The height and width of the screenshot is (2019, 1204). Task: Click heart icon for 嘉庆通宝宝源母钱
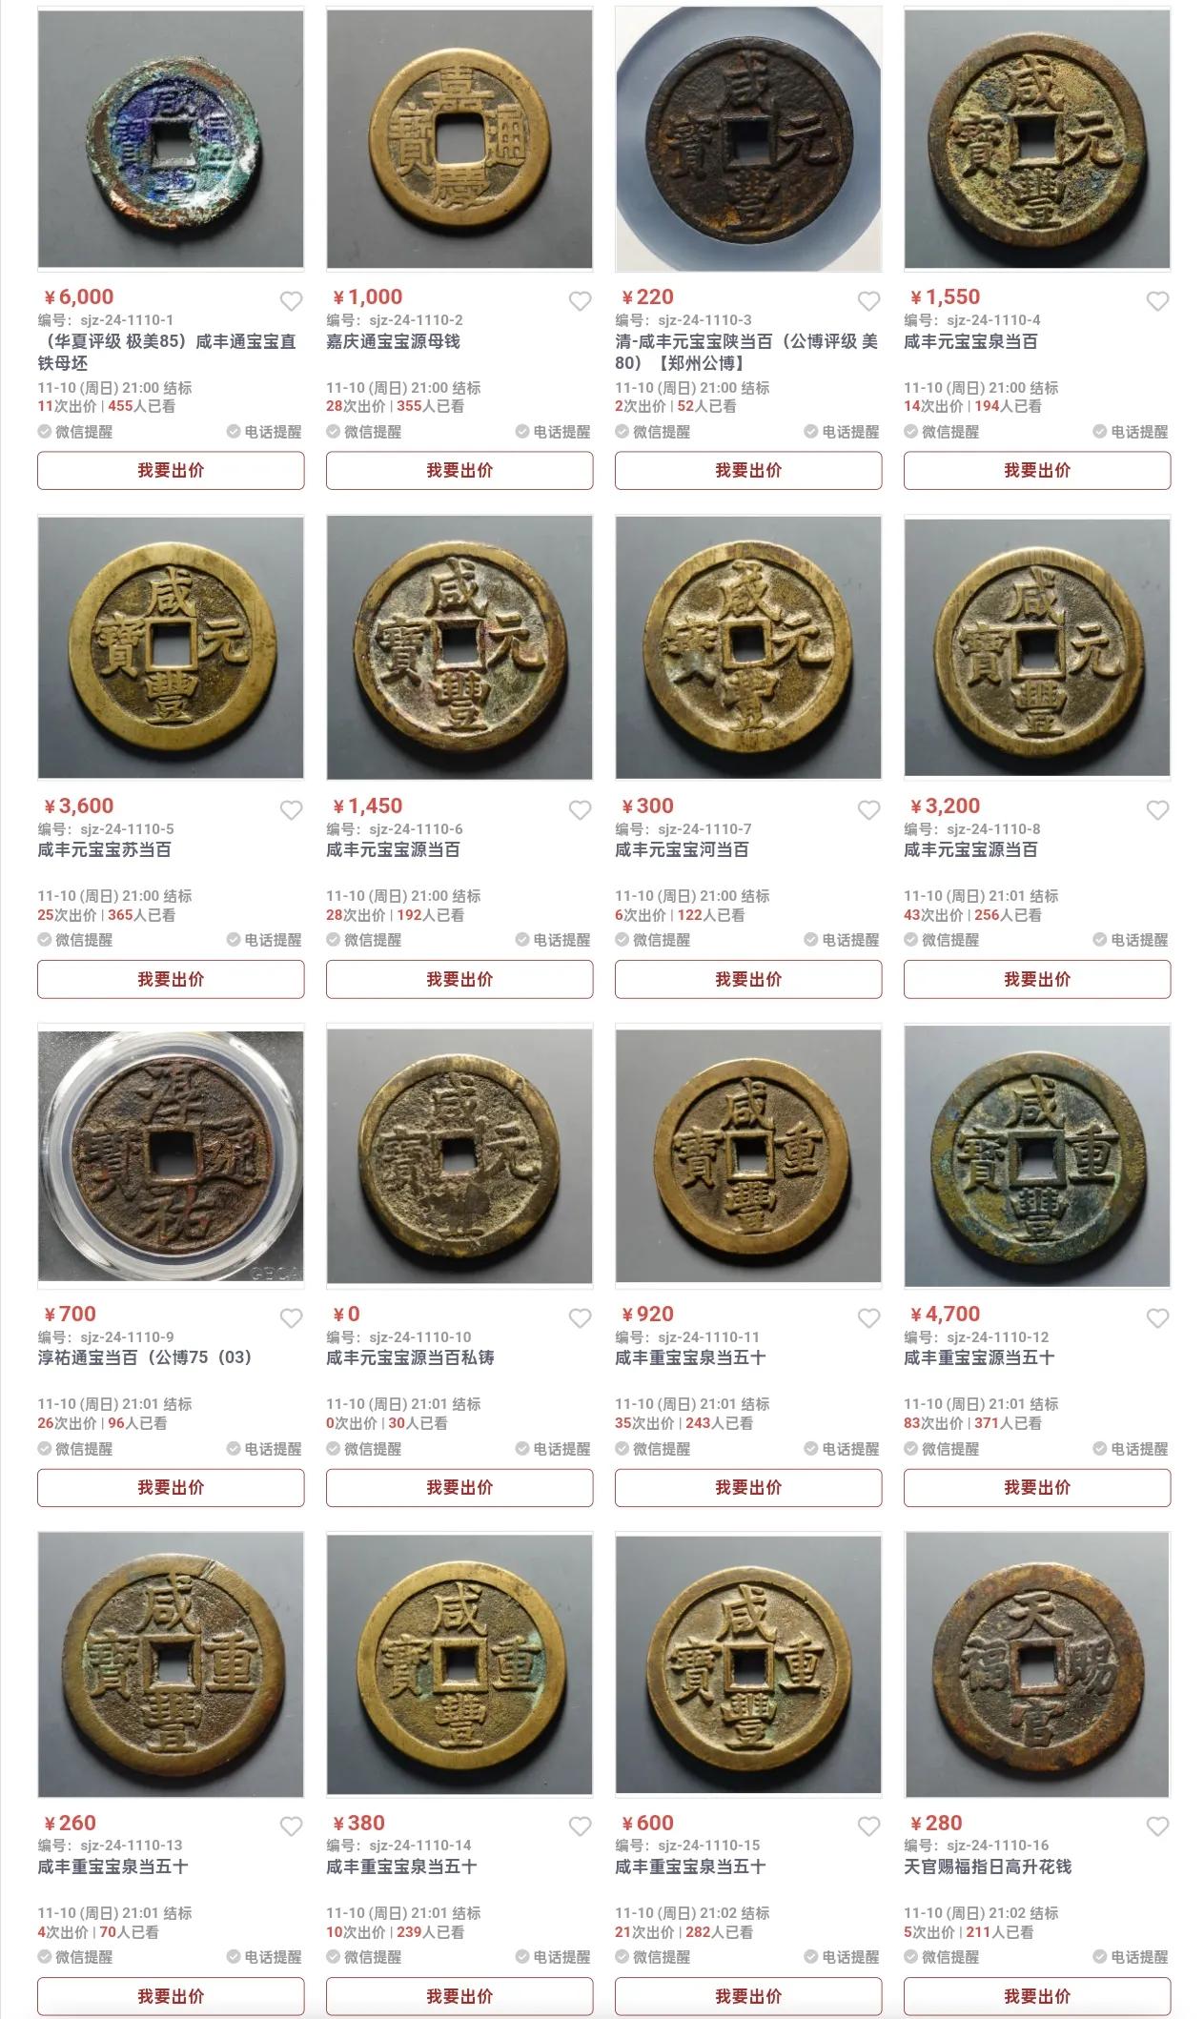580,301
